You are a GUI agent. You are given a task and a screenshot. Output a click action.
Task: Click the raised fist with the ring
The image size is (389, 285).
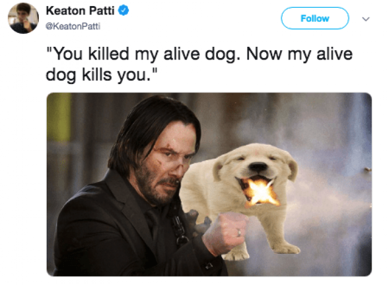(225, 233)
